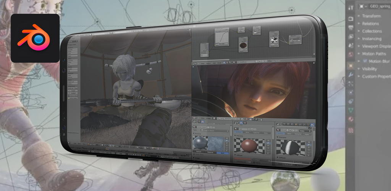
Task: Select Halo tab in red material panel
Action: pos(266,133)
